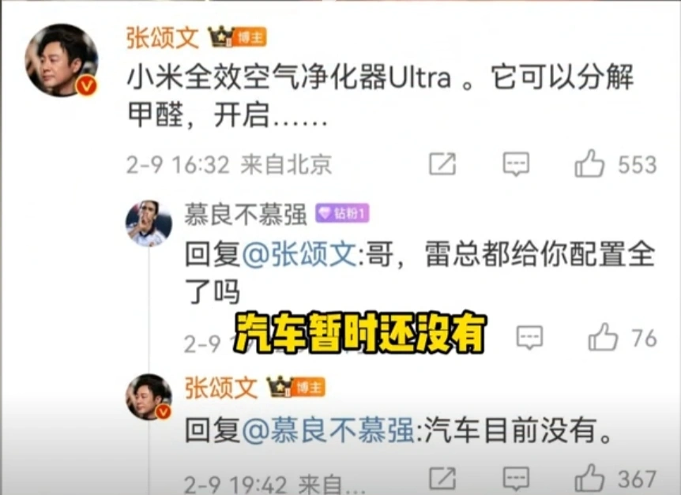Share the 汽车目前没有 reply

[442, 478]
